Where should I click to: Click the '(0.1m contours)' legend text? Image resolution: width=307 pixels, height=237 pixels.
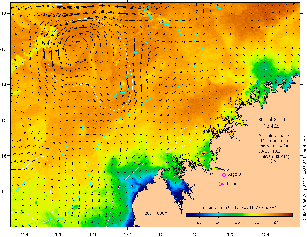click(273, 141)
